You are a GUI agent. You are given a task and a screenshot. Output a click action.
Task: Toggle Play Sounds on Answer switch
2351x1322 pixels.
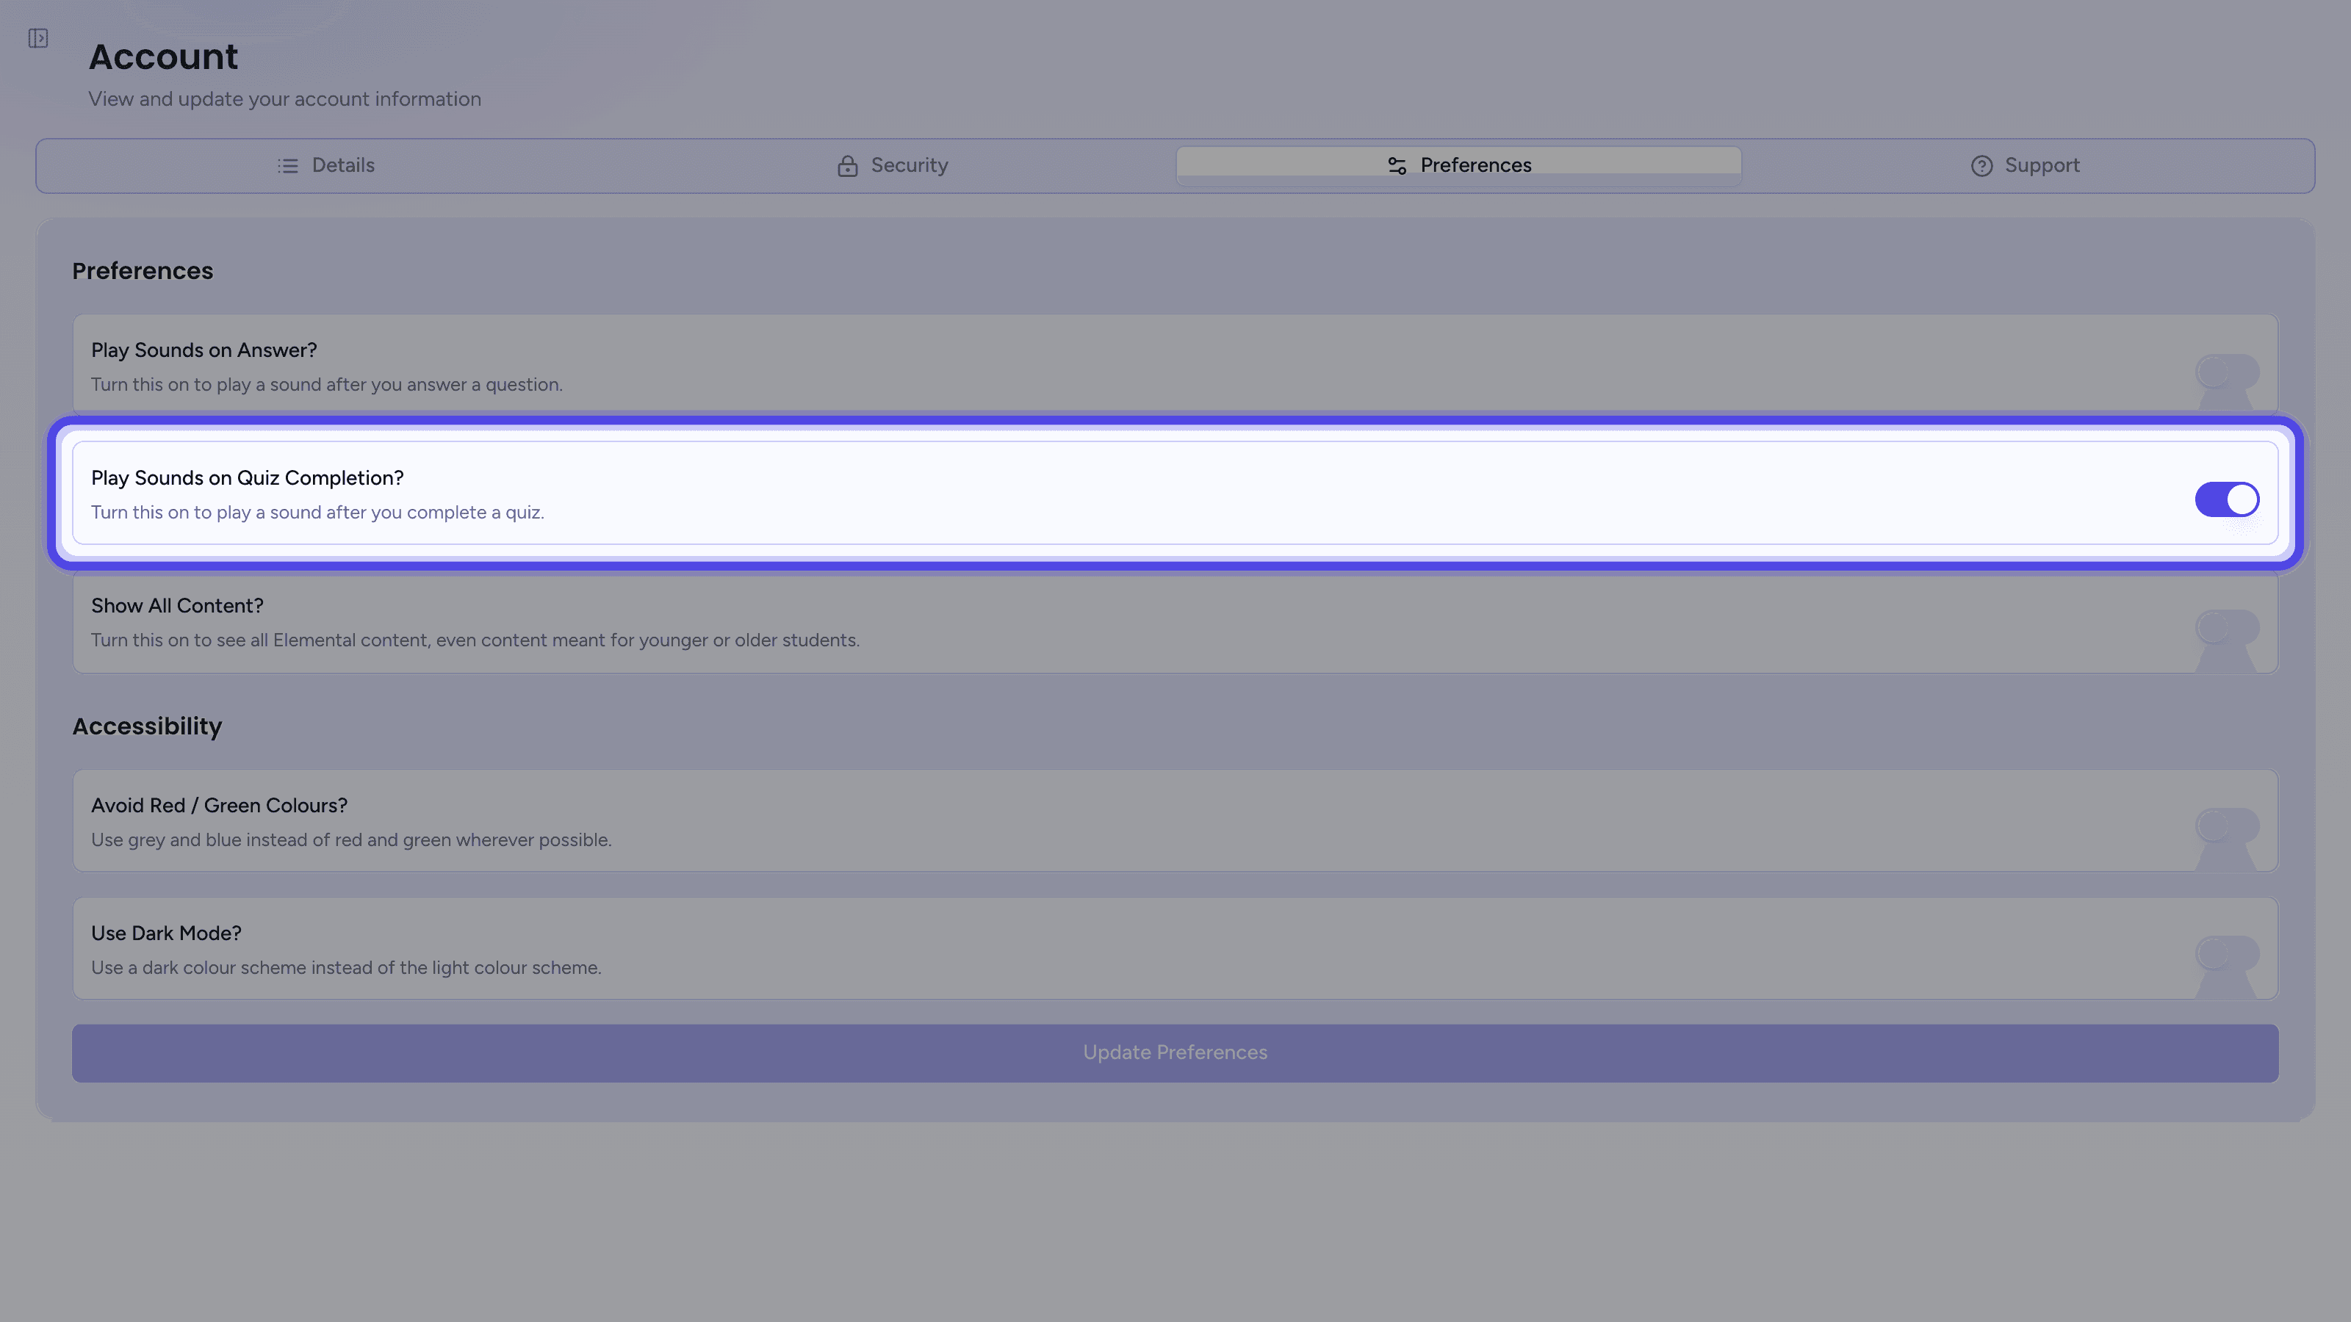(x=2227, y=372)
